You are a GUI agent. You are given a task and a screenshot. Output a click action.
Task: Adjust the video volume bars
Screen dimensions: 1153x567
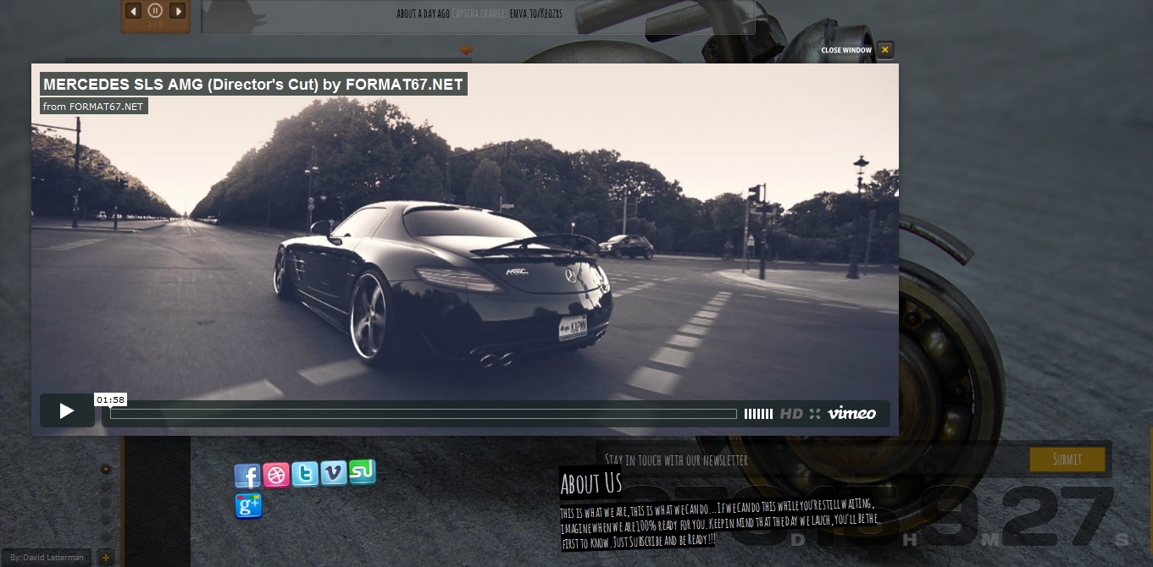pyautogui.click(x=758, y=414)
